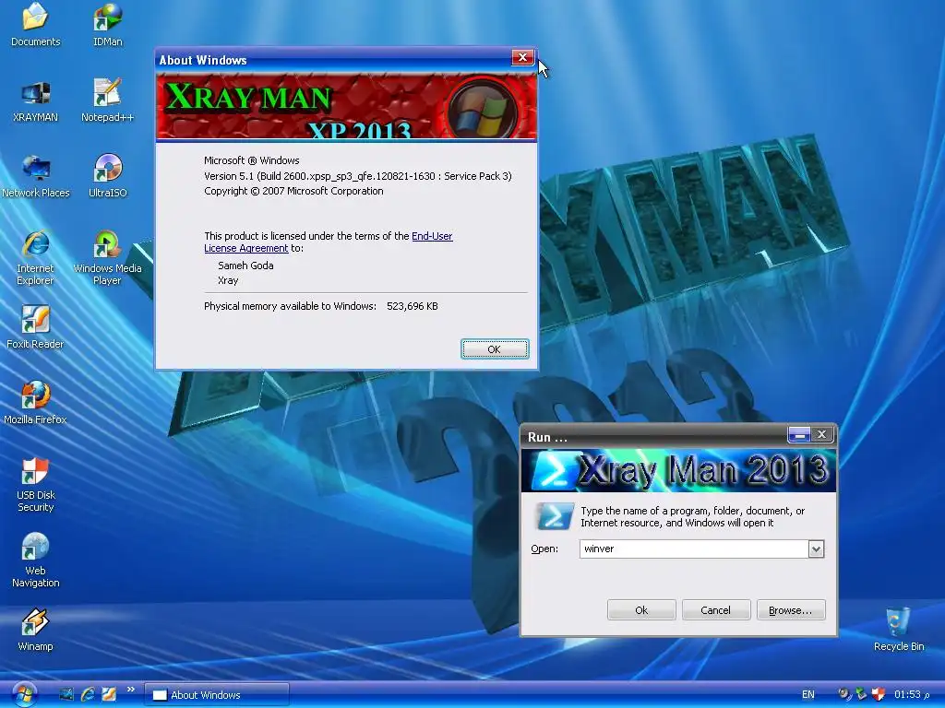The height and width of the screenshot is (708, 945).
Task: Select the Recycle Bin icon
Action: pyautogui.click(x=899, y=630)
